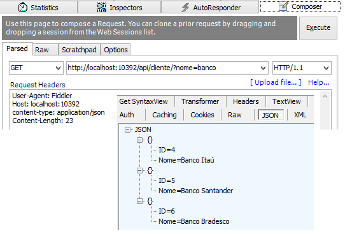
Task: Open the response Raw tab
Action: [x=234, y=115]
